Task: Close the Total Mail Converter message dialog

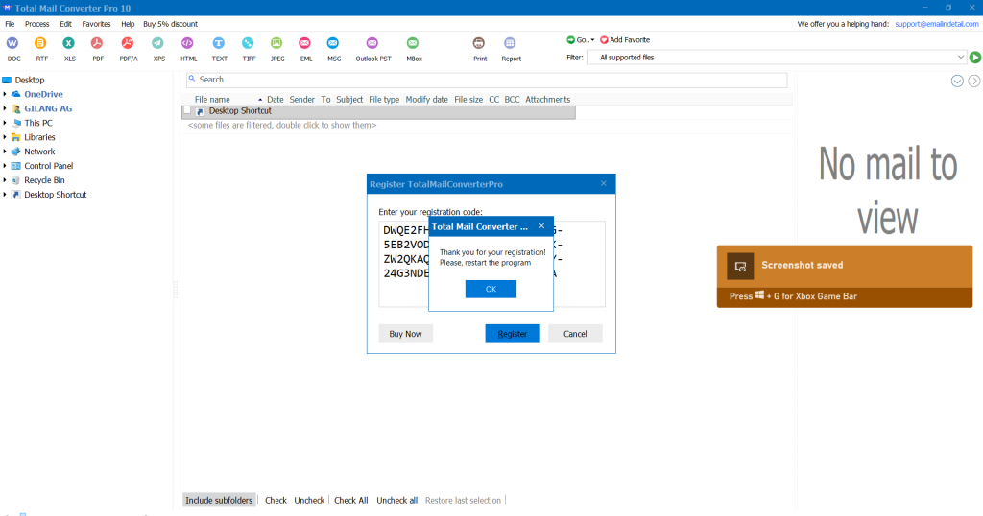Action: point(541,226)
